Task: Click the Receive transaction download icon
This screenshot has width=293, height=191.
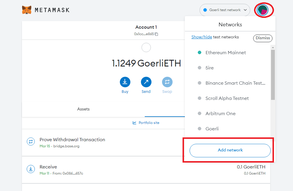Action: [31, 169]
